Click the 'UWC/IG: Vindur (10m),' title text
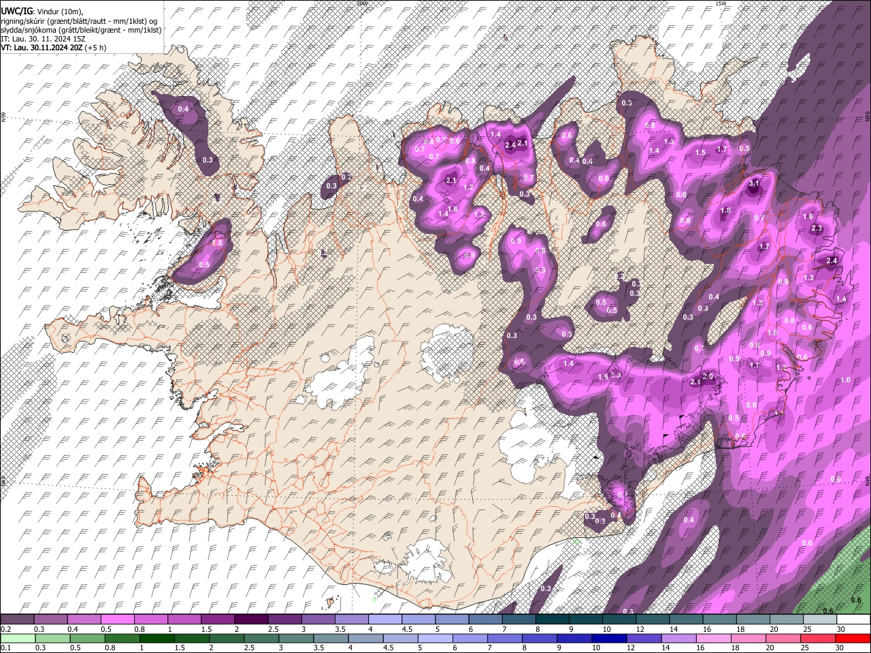The width and height of the screenshot is (871, 653). point(42,12)
